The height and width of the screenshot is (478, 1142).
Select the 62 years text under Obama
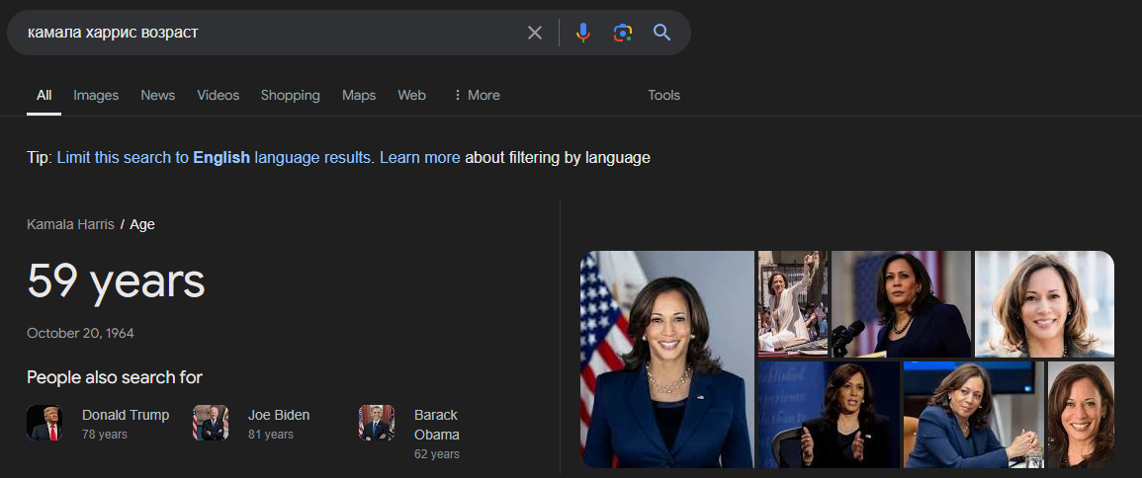tap(437, 454)
